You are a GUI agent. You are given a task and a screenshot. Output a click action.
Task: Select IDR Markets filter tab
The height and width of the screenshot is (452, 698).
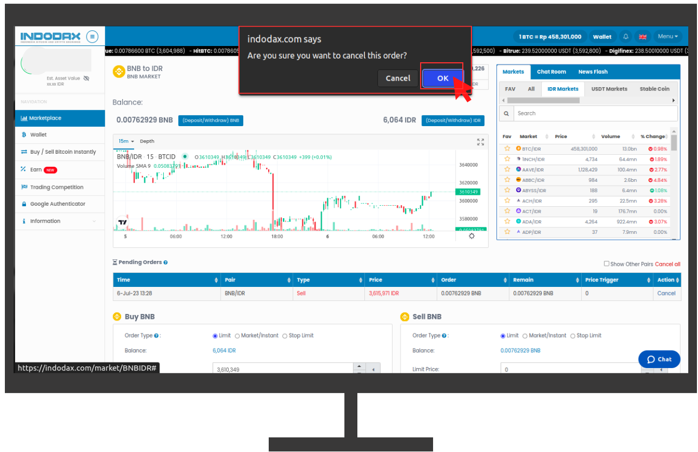click(563, 89)
